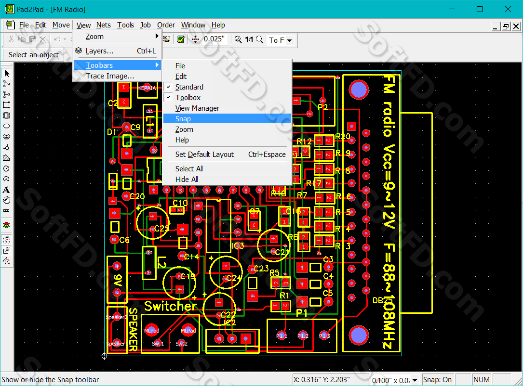Click the Copy icon in the toolbar

pos(22,39)
